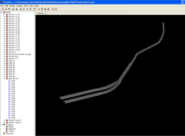Image resolution: width=185 pixels, height=136 pixels.
Task: Click the Cut scissors toolbar icon
Action: (21, 9)
